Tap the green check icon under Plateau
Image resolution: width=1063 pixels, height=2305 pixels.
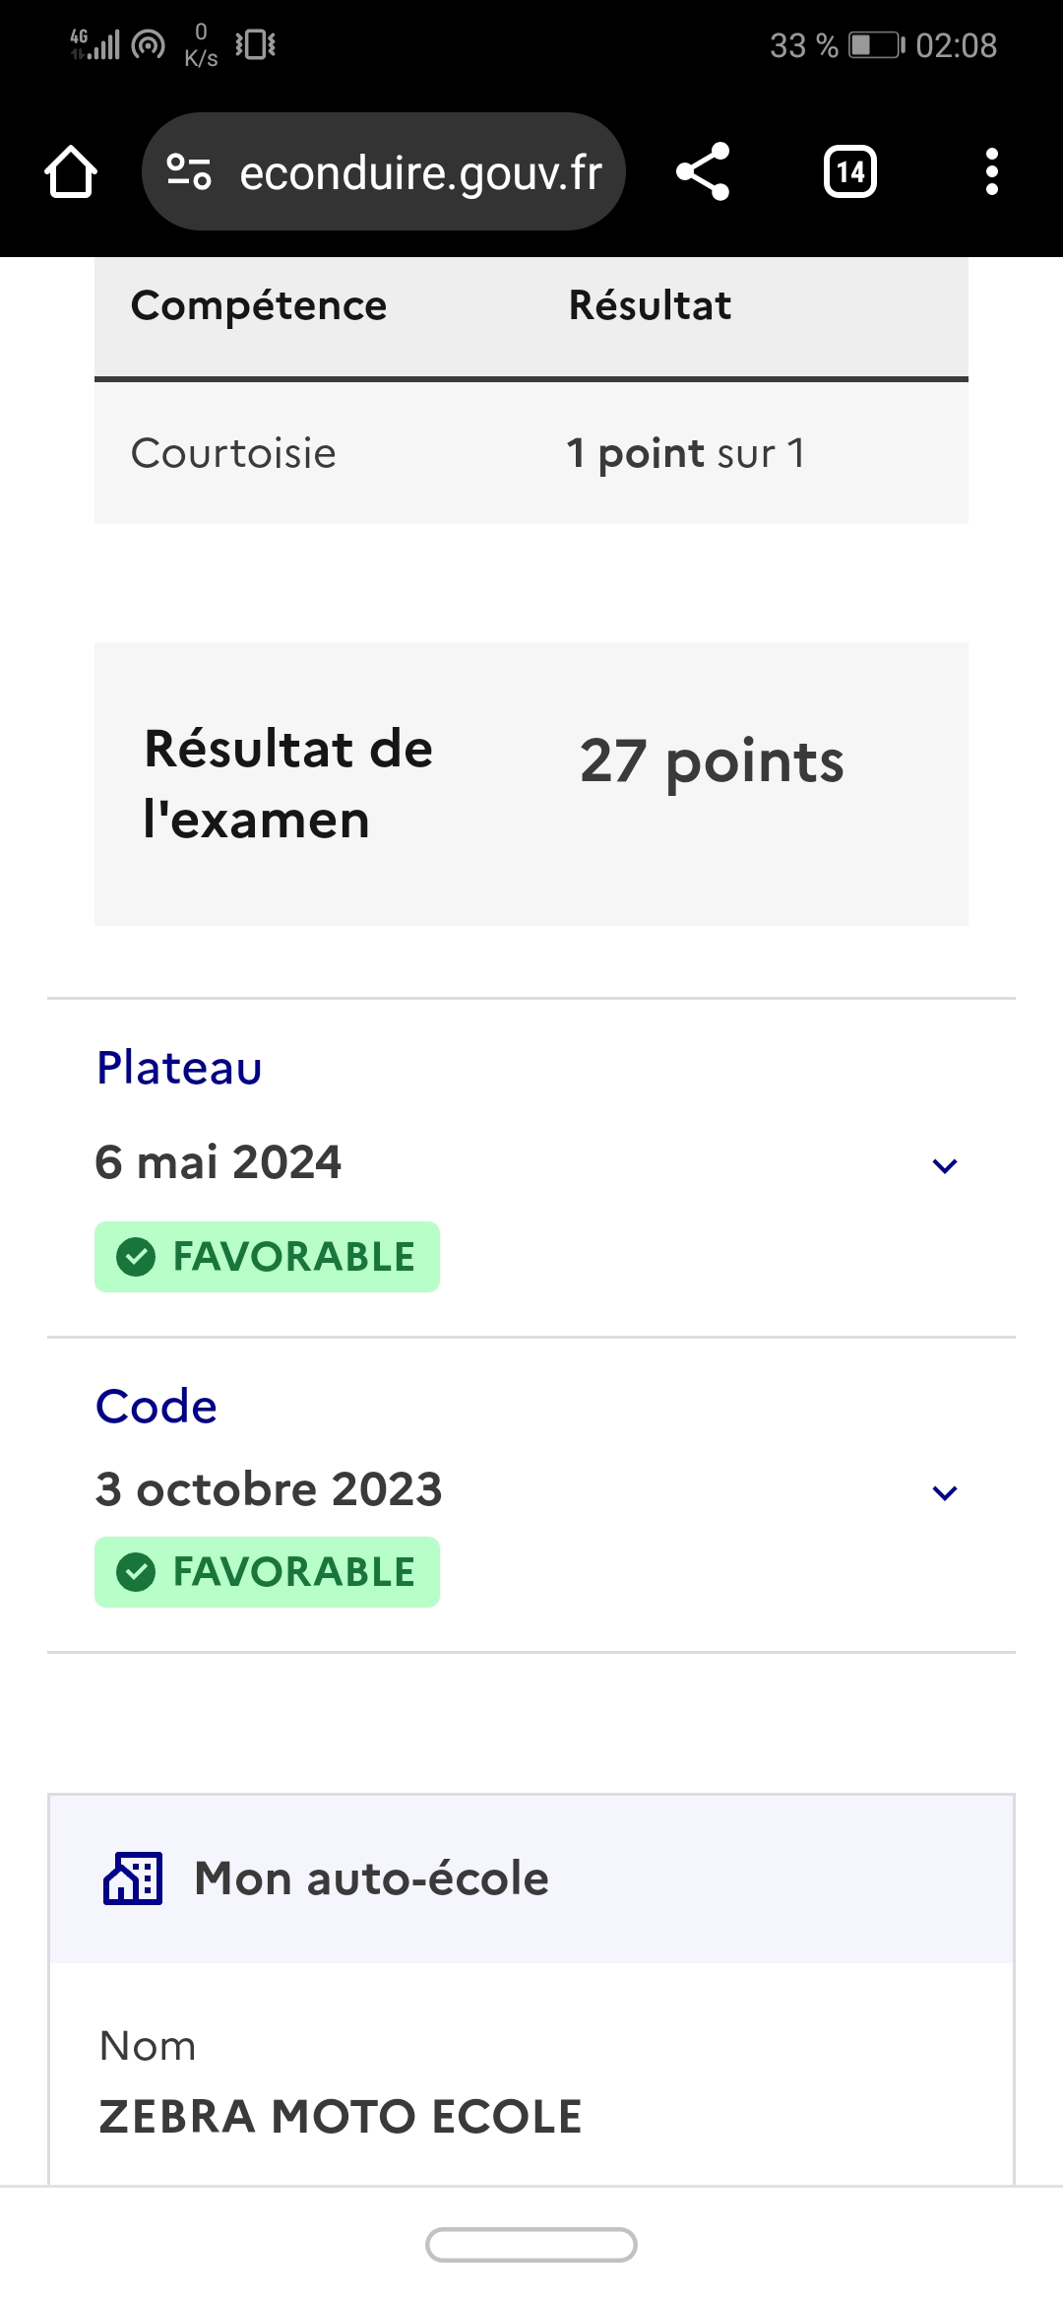[136, 1257]
